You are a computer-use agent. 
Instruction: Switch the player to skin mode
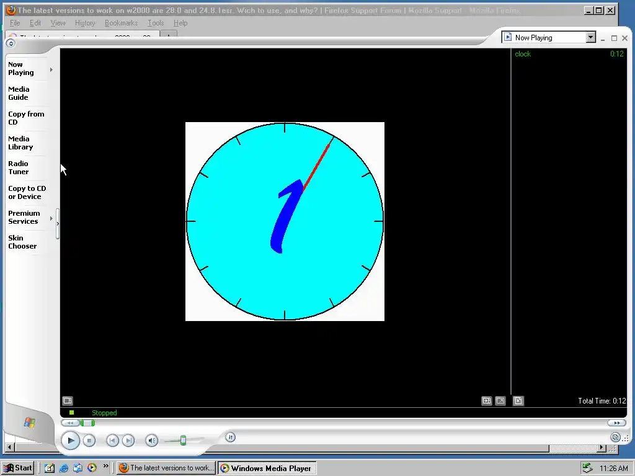coord(616,437)
